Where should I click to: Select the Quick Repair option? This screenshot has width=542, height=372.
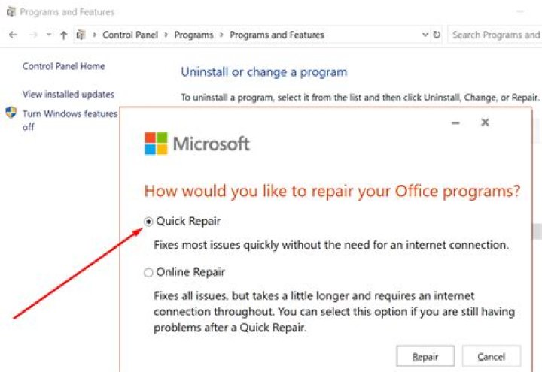pyautogui.click(x=148, y=222)
